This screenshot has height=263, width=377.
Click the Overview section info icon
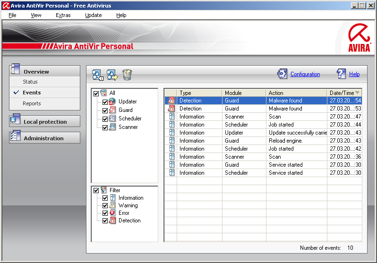15,69
